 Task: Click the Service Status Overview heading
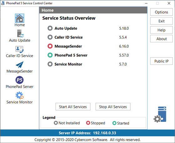(x=69, y=18)
